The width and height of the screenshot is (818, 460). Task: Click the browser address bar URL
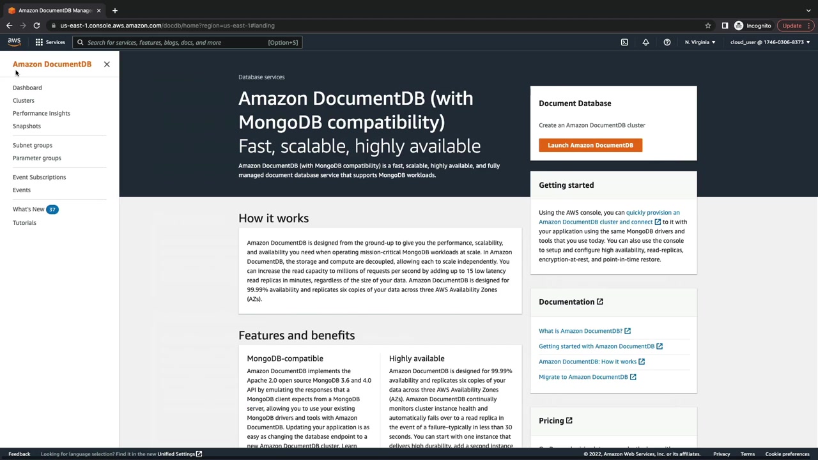167,26
